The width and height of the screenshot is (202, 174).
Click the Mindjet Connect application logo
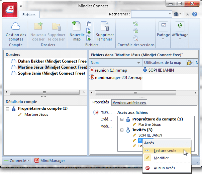(x=10, y=9)
